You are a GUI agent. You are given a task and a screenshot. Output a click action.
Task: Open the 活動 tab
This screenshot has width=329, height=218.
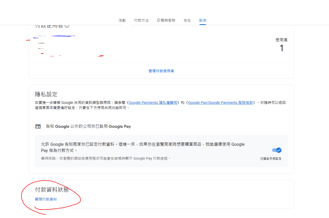[122, 20]
